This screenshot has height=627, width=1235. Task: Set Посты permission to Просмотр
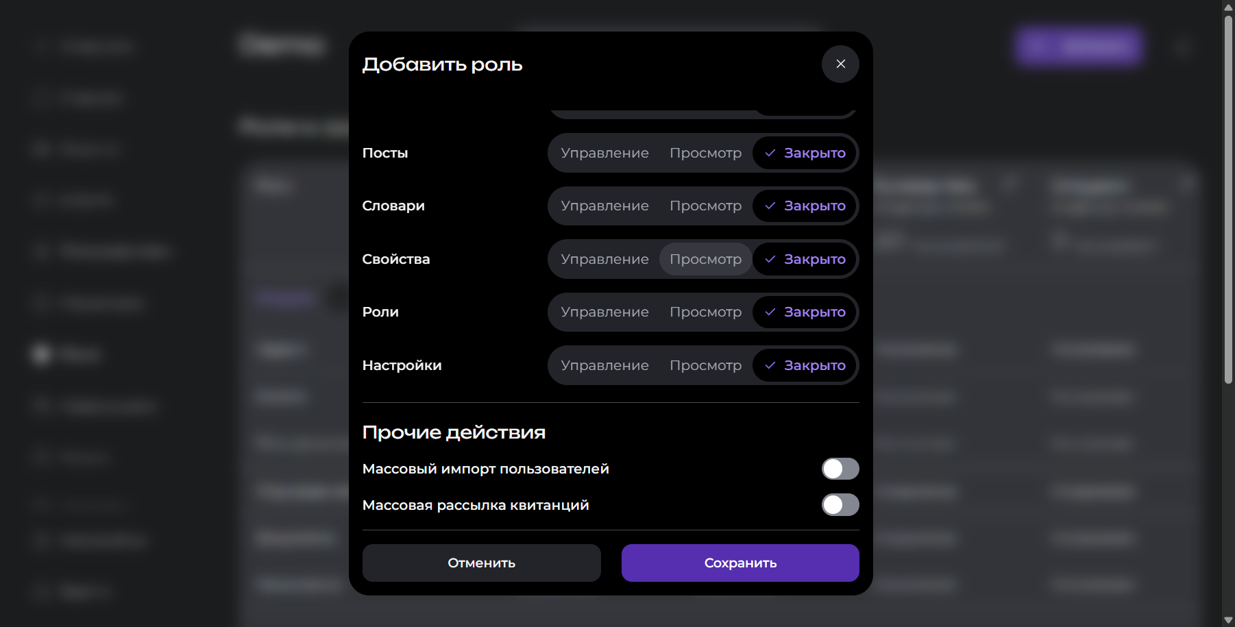click(x=705, y=153)
